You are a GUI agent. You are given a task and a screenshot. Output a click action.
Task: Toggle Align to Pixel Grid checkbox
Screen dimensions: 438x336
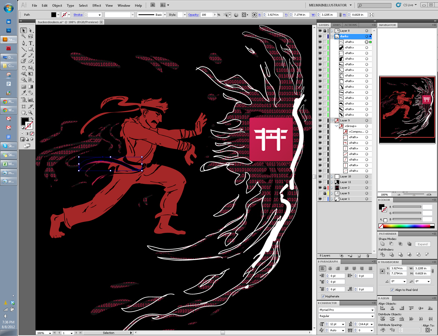(392, 290)
